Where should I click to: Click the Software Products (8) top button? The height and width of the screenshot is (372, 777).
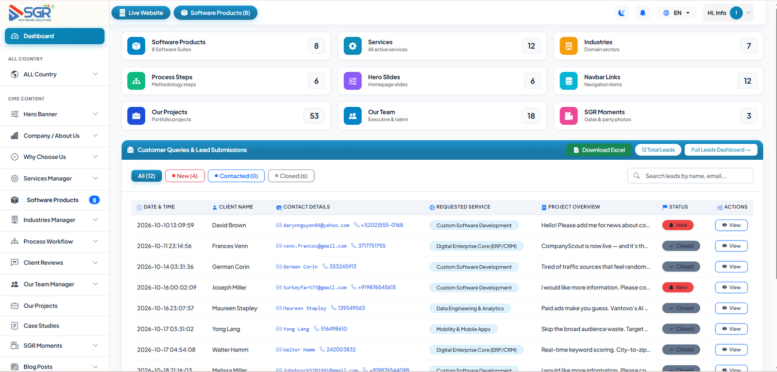pos(216,13)
